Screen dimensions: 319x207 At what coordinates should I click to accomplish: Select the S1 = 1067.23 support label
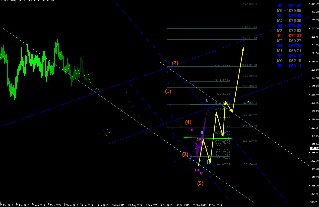click(x=289, y=46)
